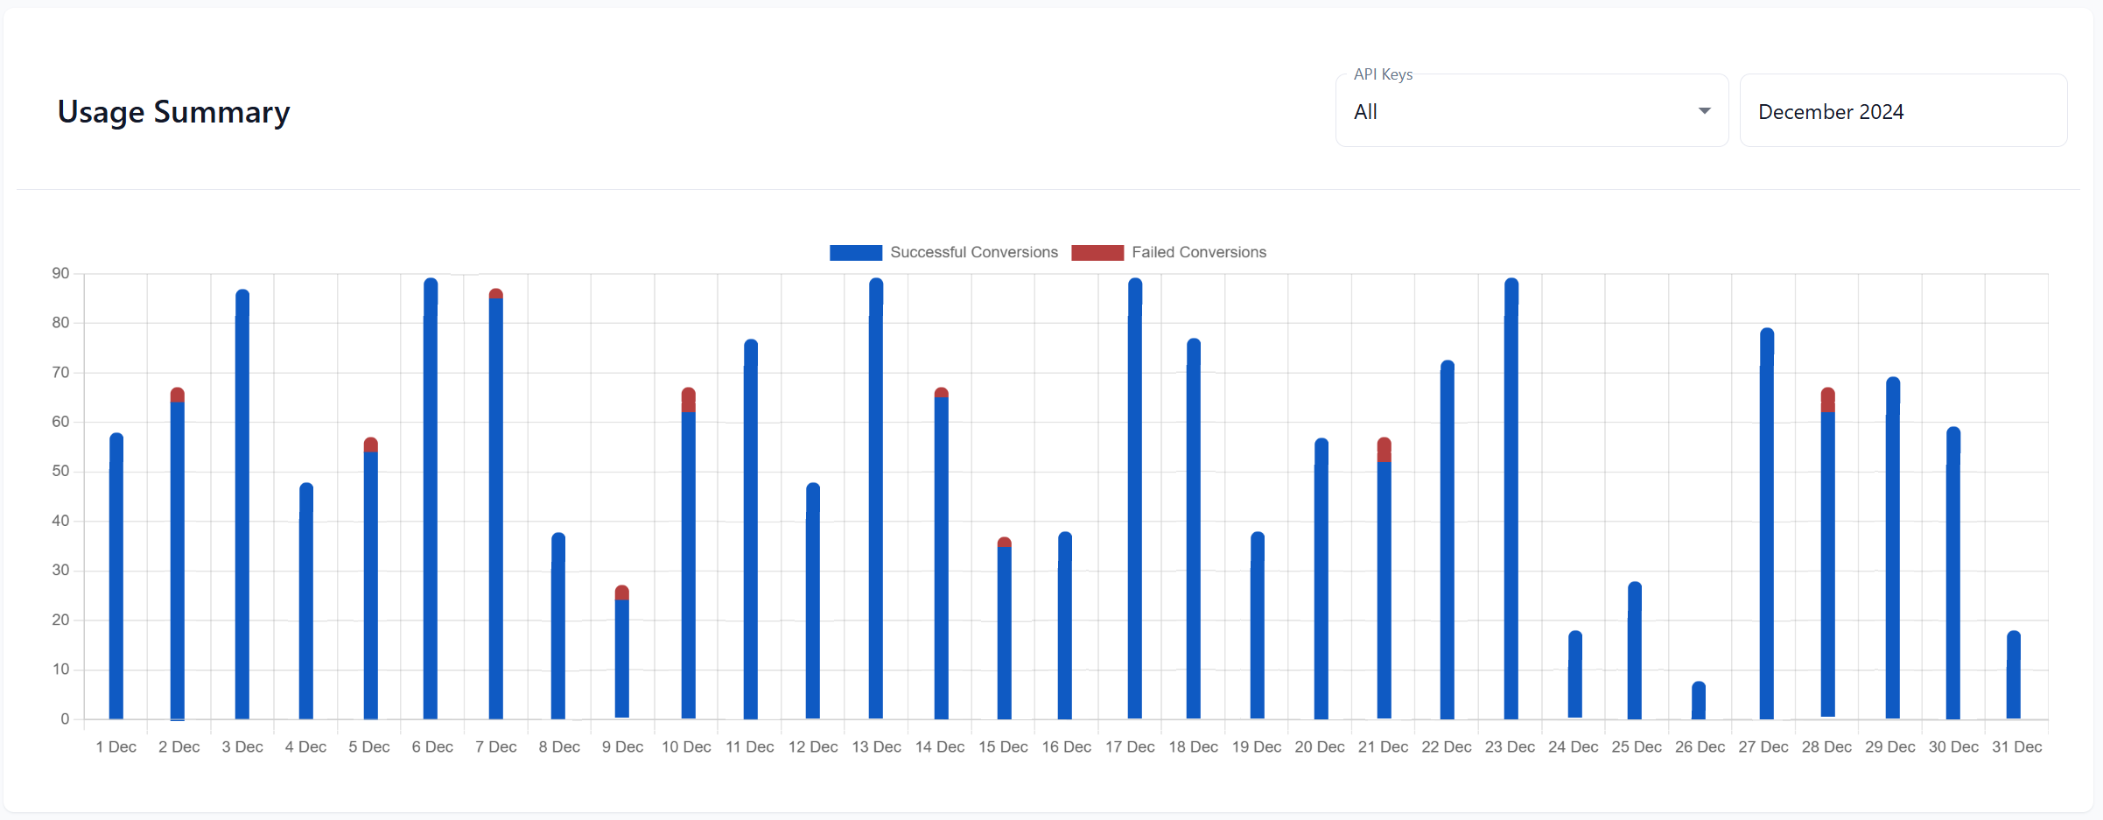2103x820 pixels.
Task: Select the 26 Dec bar
Action: point(1699,700)
